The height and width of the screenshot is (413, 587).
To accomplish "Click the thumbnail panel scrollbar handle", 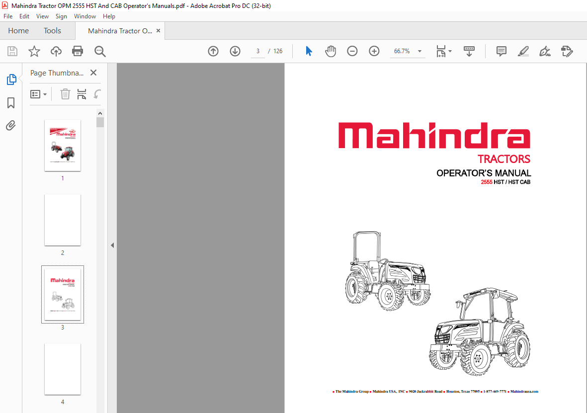I will pyautogui.click(x=100, y=122).
